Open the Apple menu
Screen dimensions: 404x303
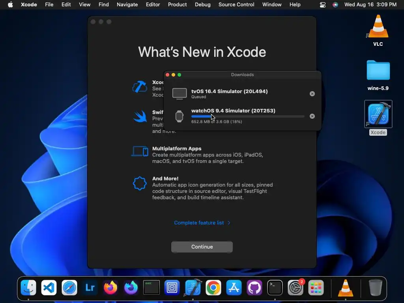click(10, 5)
